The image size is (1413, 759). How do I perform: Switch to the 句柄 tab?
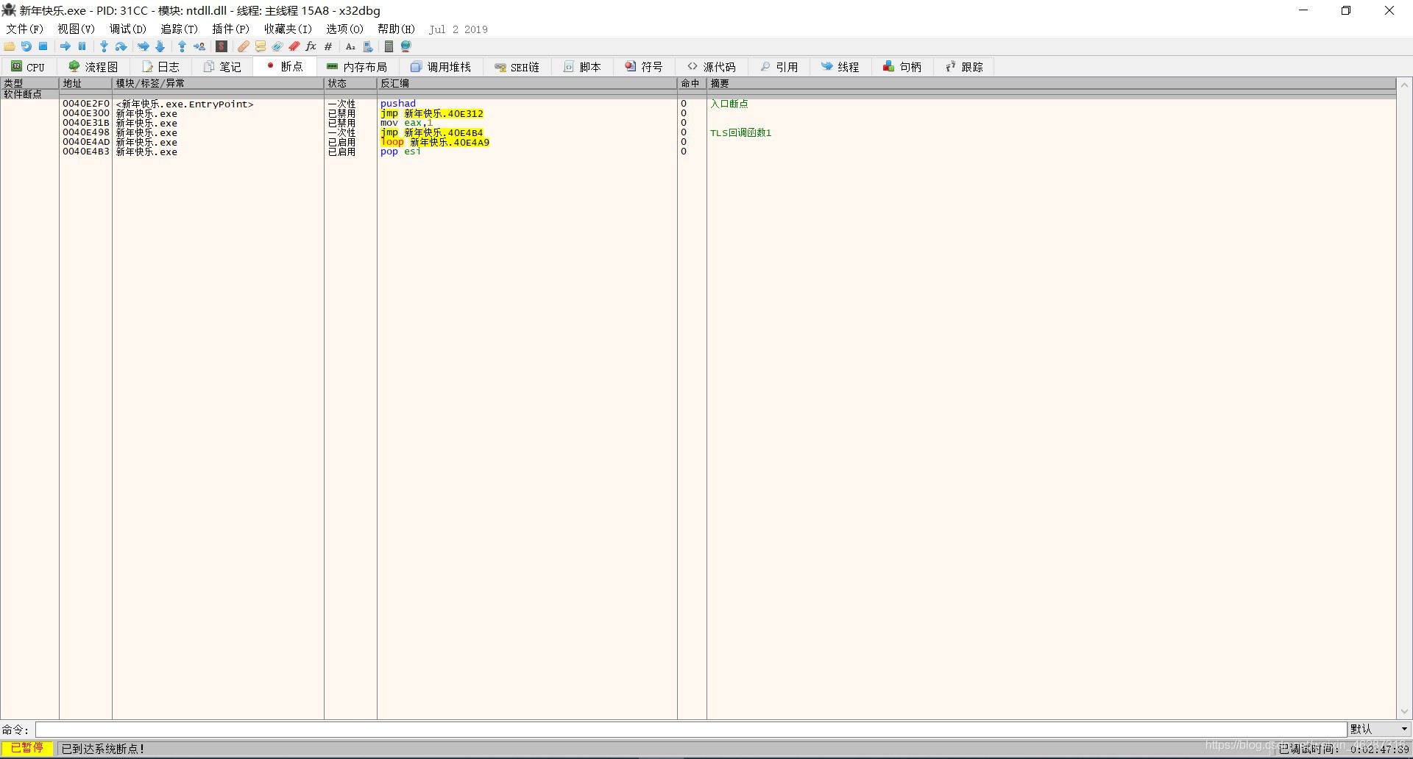903,67
